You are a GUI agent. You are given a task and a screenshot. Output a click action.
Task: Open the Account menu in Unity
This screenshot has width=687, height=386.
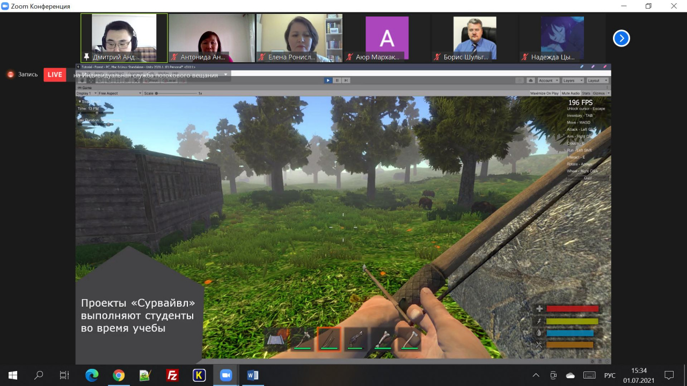point(547,80)
